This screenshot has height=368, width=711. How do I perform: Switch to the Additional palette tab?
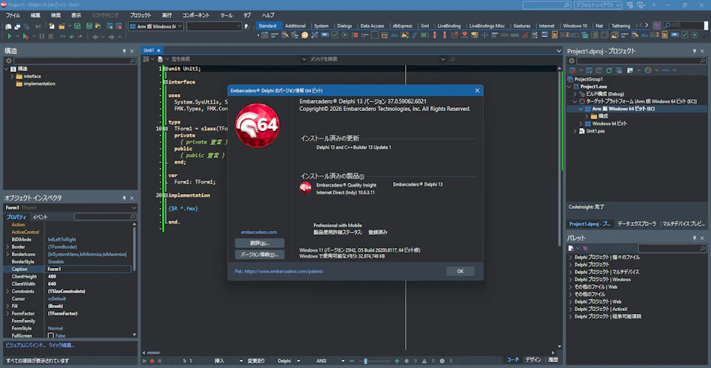296,26
